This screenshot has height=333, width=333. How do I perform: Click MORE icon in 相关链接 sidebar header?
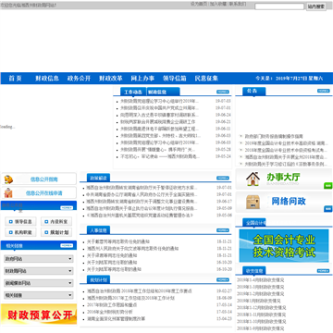coord(67,245)
